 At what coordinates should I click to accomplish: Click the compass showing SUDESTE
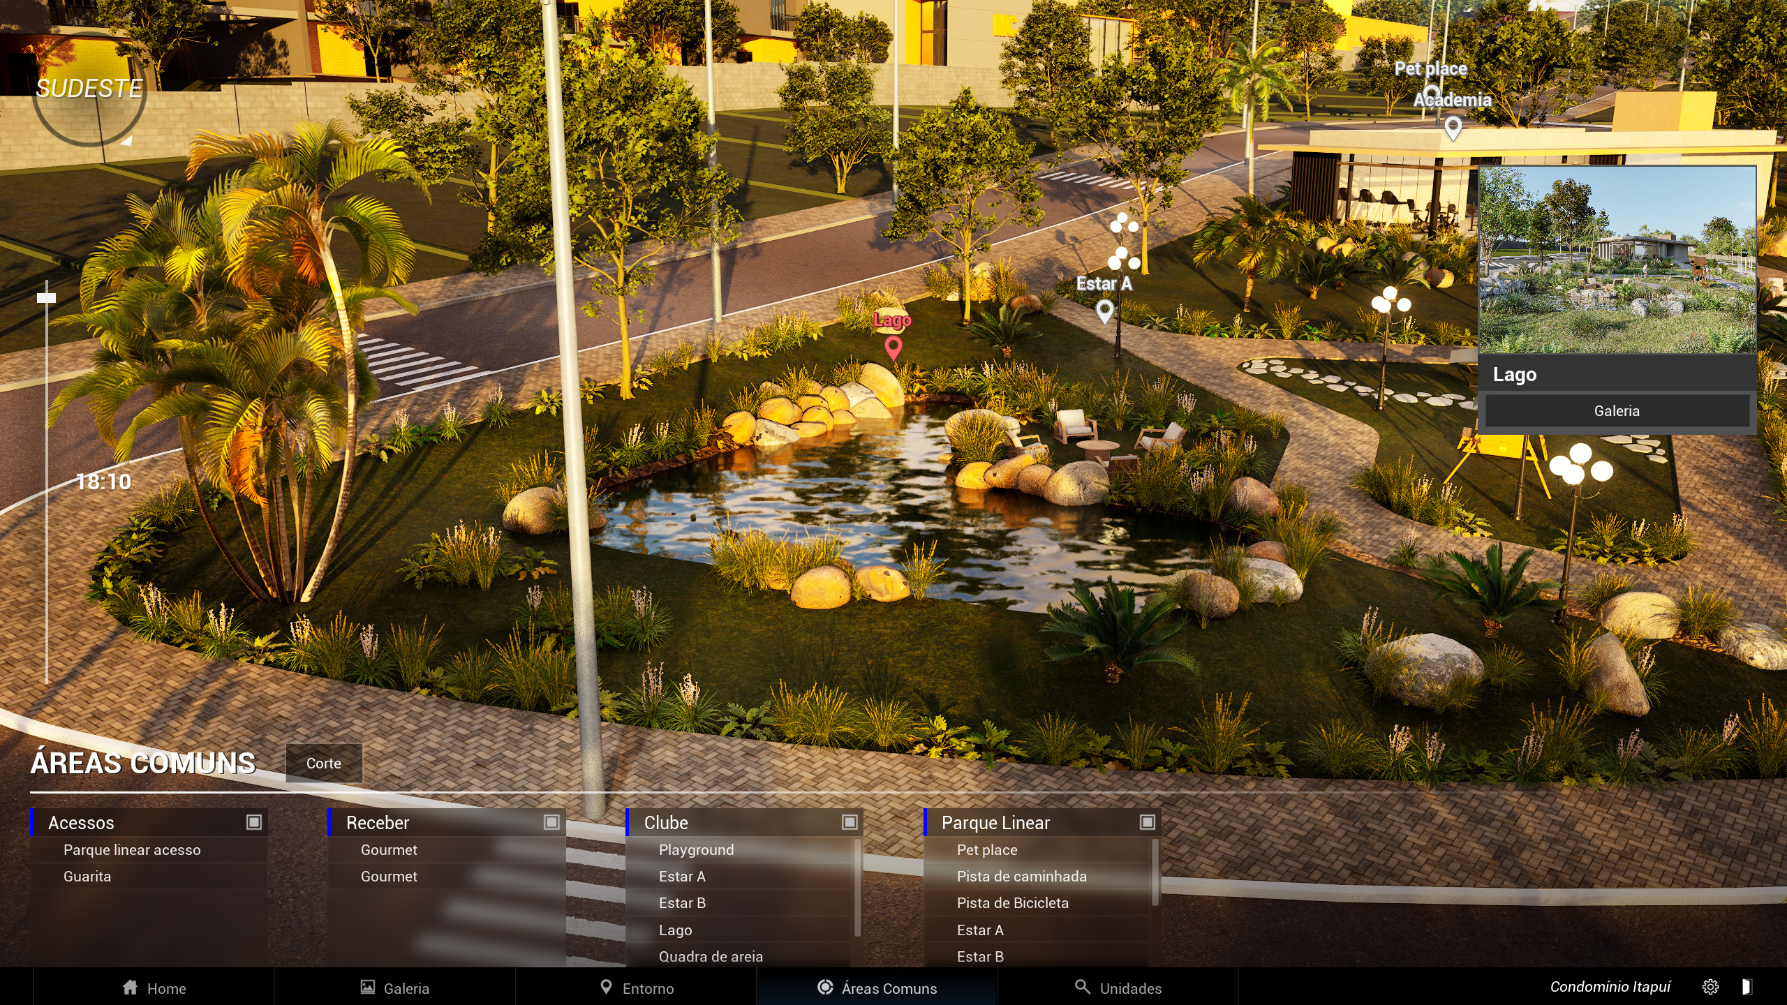[89, 91]
